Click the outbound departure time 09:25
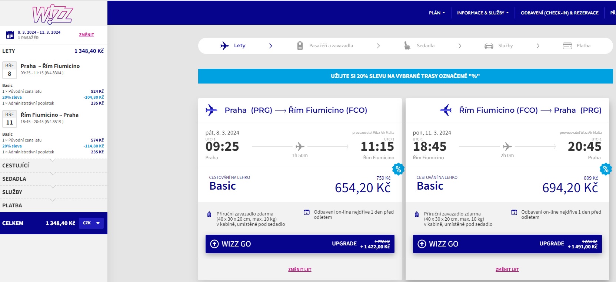 pos(222,146)
